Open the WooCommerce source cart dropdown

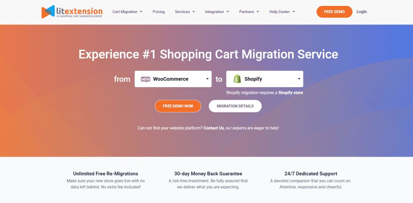(x=173, y=79)
